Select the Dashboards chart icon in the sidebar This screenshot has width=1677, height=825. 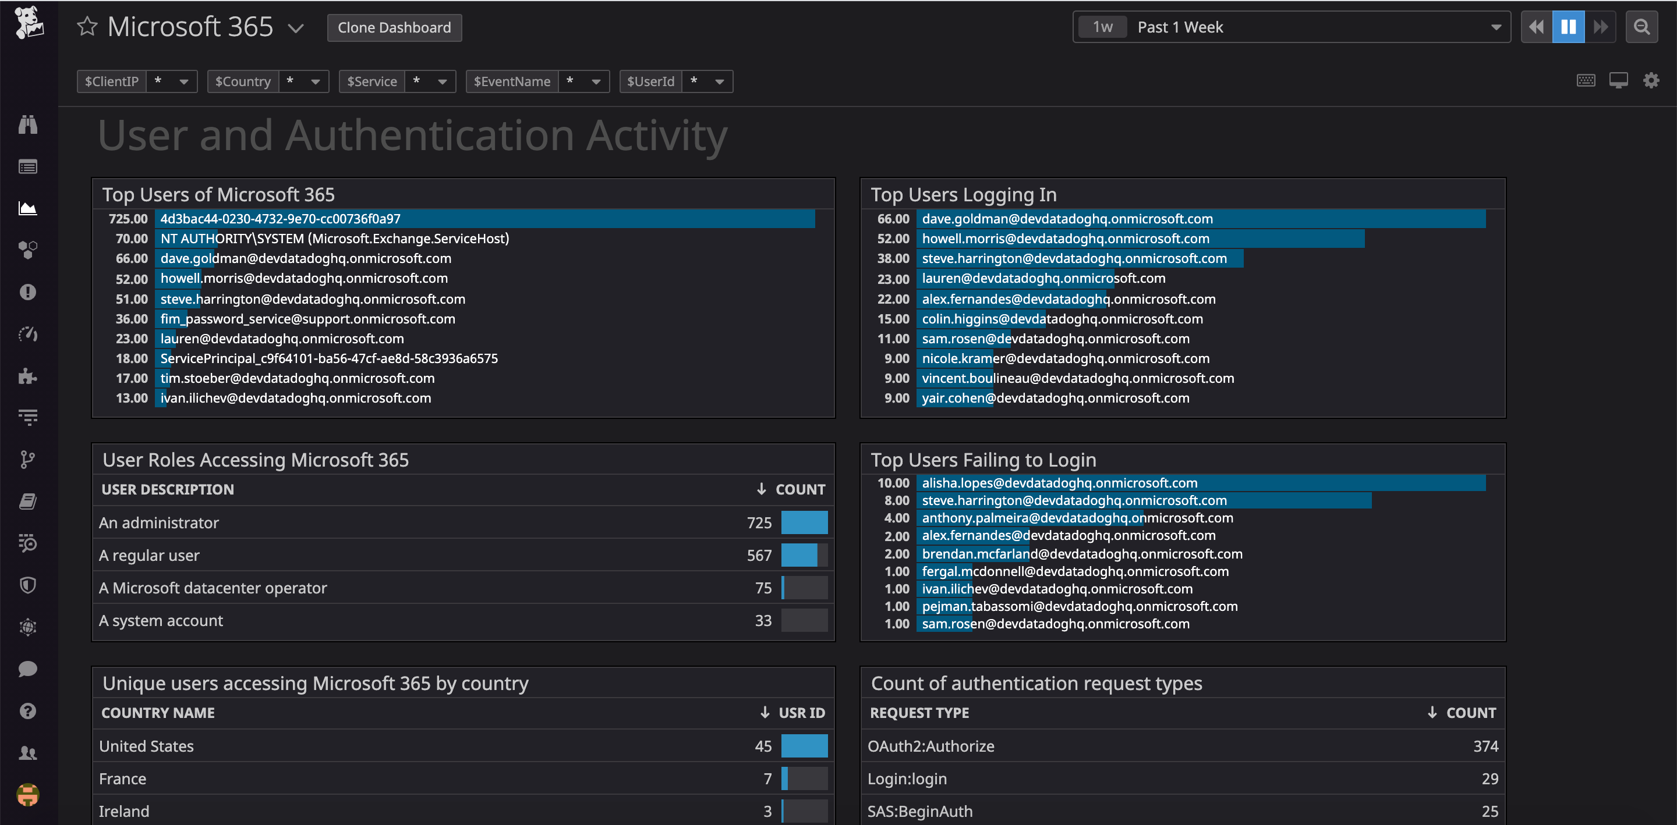coord(27,208)
